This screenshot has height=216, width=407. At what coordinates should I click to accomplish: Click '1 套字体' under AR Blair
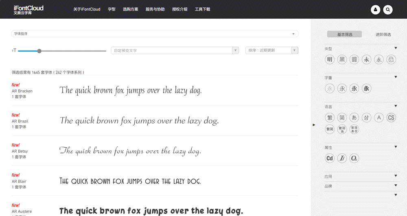(19, 187)
